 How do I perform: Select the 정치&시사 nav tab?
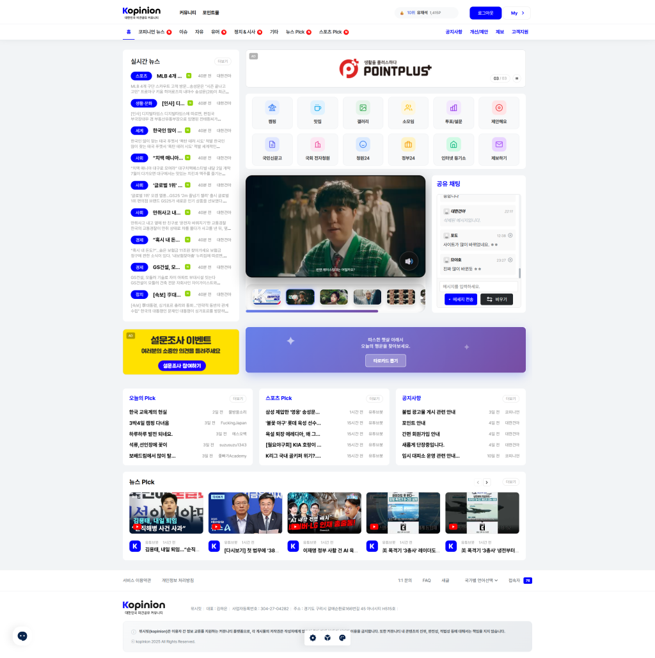(x=248, y=32)
